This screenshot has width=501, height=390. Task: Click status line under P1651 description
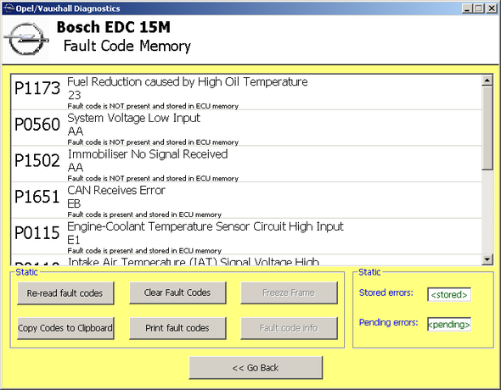(144, 214)
